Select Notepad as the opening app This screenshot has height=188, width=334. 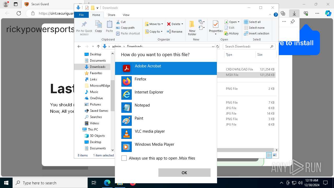pos(166,108)
